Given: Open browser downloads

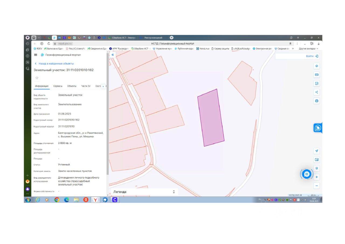Looking at the screenshot, I should point(319,43).
